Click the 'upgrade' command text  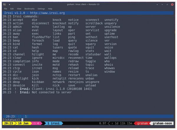point(110,30)
